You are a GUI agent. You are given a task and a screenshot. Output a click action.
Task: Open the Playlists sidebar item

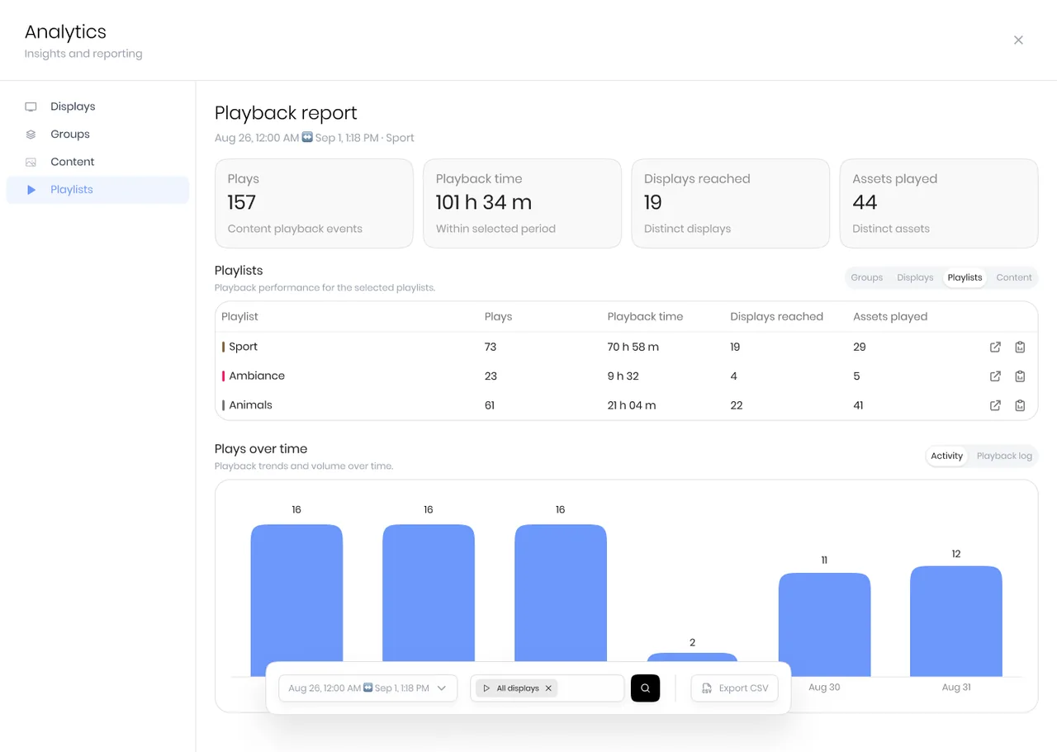97,190
